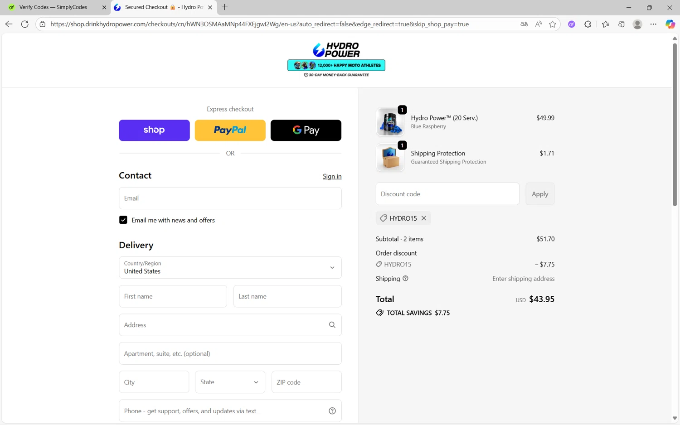Image resolution: width=680 pixels, height=425 pixels.
Task: Focus the Last name field
Action: point(287,296)
